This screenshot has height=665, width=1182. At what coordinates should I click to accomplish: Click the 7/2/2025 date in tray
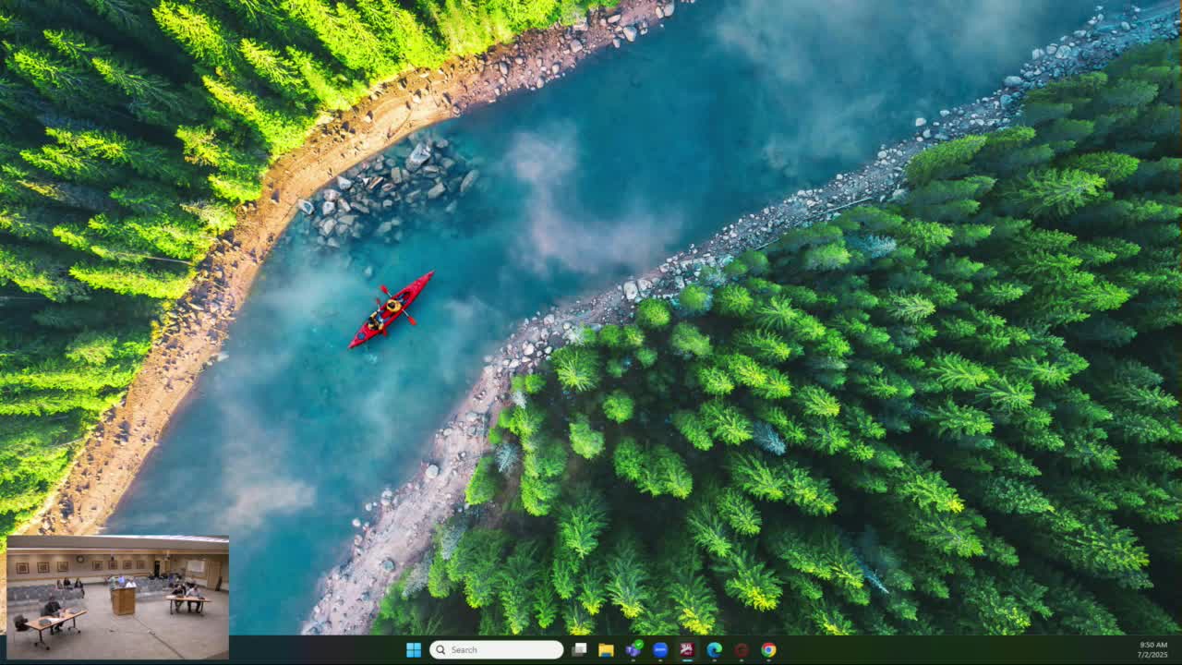[1152, 655]
